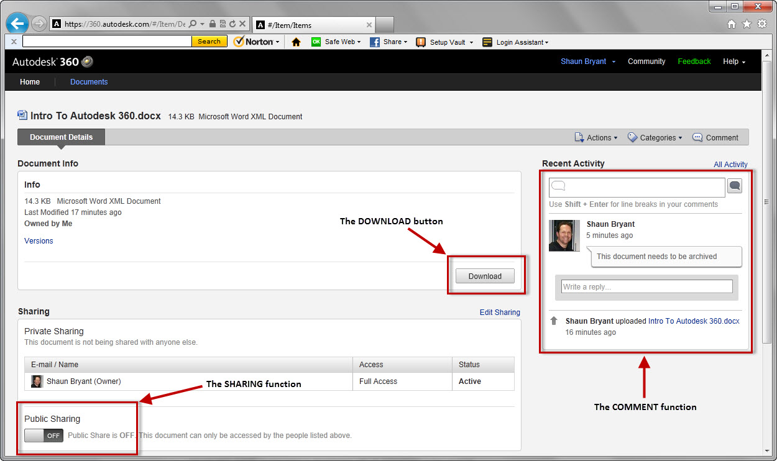The height and width of the screenshot is (461, 777).
Task: Open the Actions dropdown
Action: tap(595, 137)
